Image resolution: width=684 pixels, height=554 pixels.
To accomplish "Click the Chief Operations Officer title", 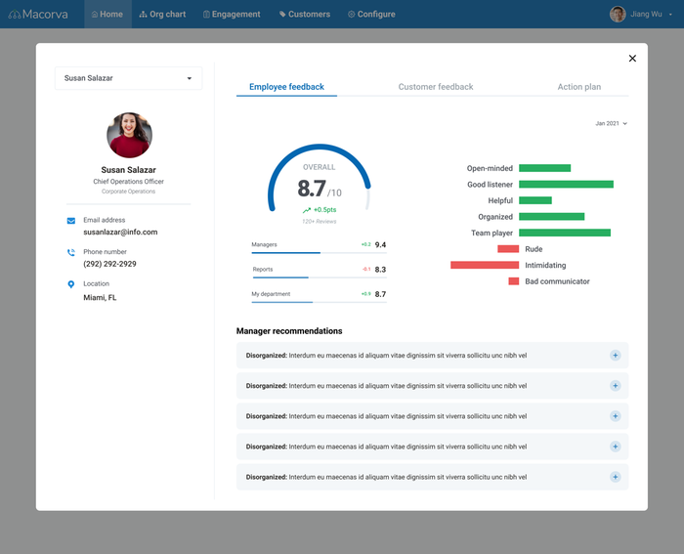I will pos(129,182).
